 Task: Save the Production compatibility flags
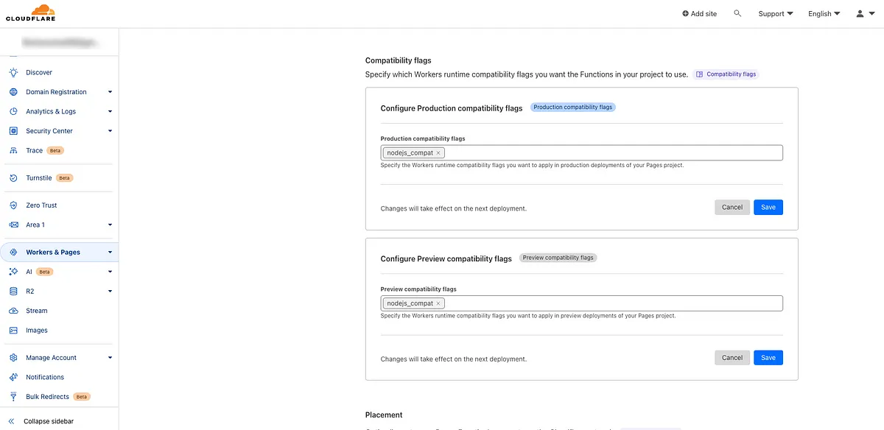pos(768,208)
